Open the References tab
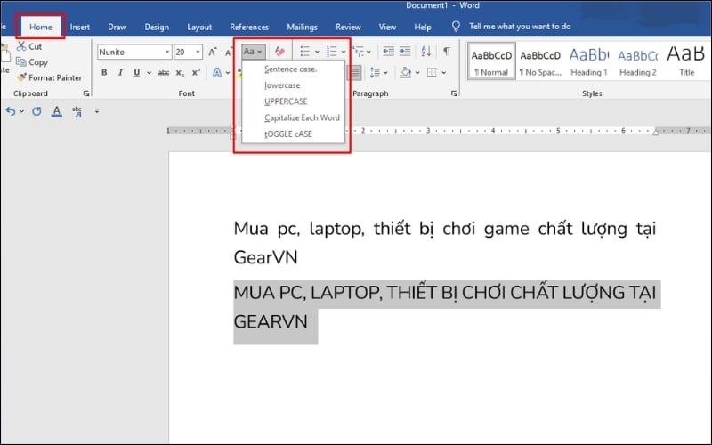This screenshot has height=445, width=712. click(249, 27)
